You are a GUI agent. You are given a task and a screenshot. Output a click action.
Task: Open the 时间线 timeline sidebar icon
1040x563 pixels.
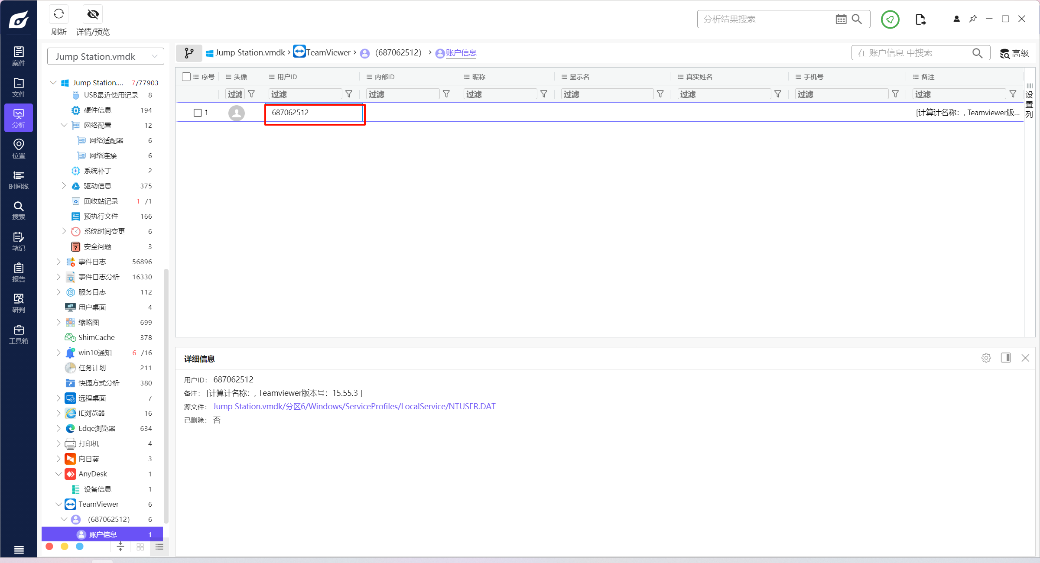coord(19,179)
